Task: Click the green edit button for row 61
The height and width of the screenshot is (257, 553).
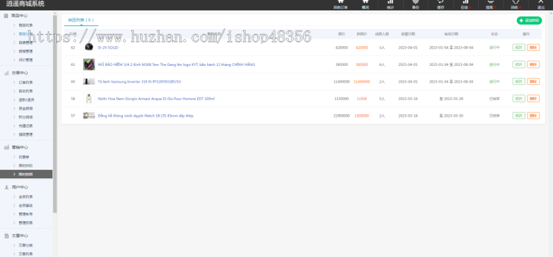Action: click(x=519, y=64)
